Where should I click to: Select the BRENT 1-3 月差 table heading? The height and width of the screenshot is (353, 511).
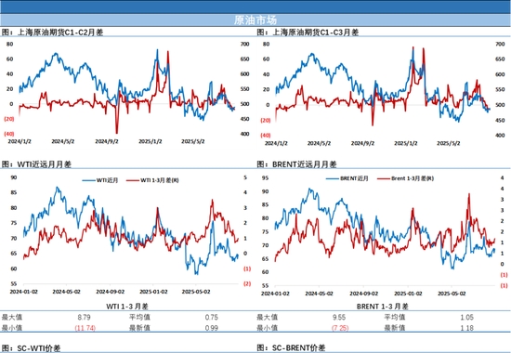382,306
